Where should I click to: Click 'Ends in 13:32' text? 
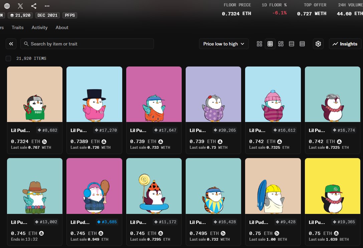(x=24, y=239)
